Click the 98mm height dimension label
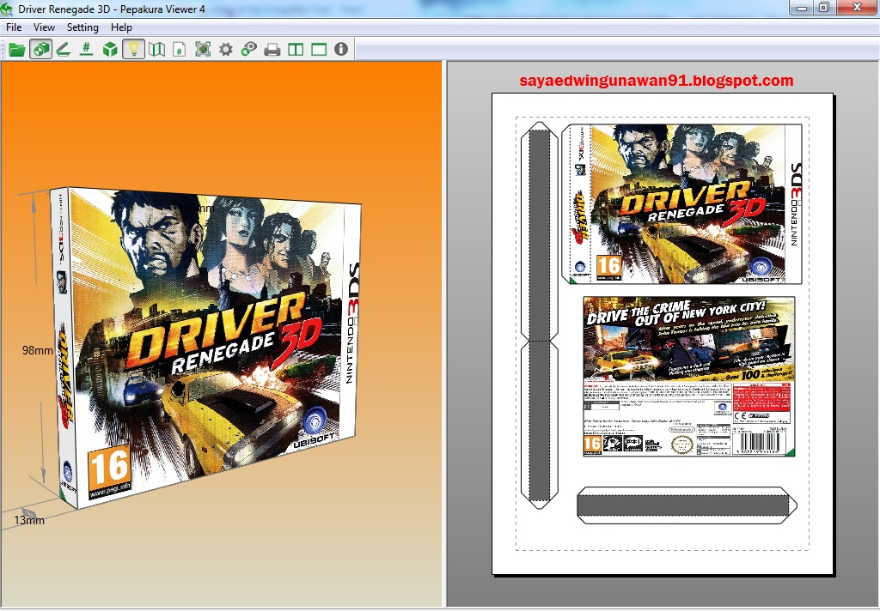The height and width of the screenshot is (611, 880). 38,350
